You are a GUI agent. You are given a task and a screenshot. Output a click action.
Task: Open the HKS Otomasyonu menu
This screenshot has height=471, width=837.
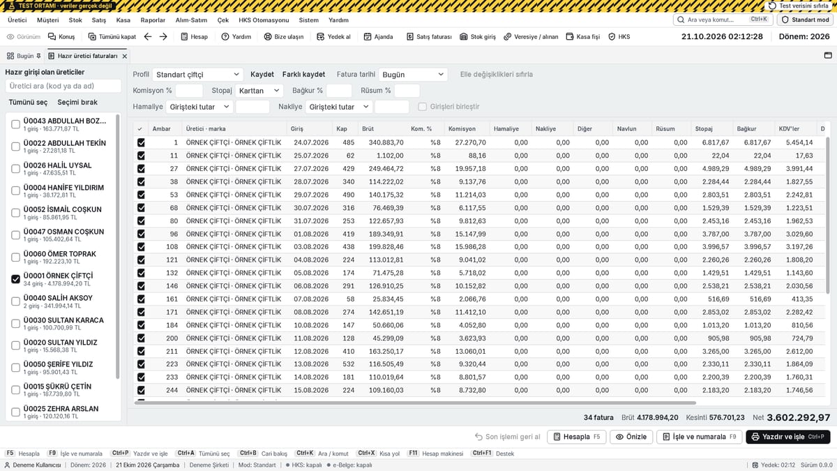(x=264, y=20)
